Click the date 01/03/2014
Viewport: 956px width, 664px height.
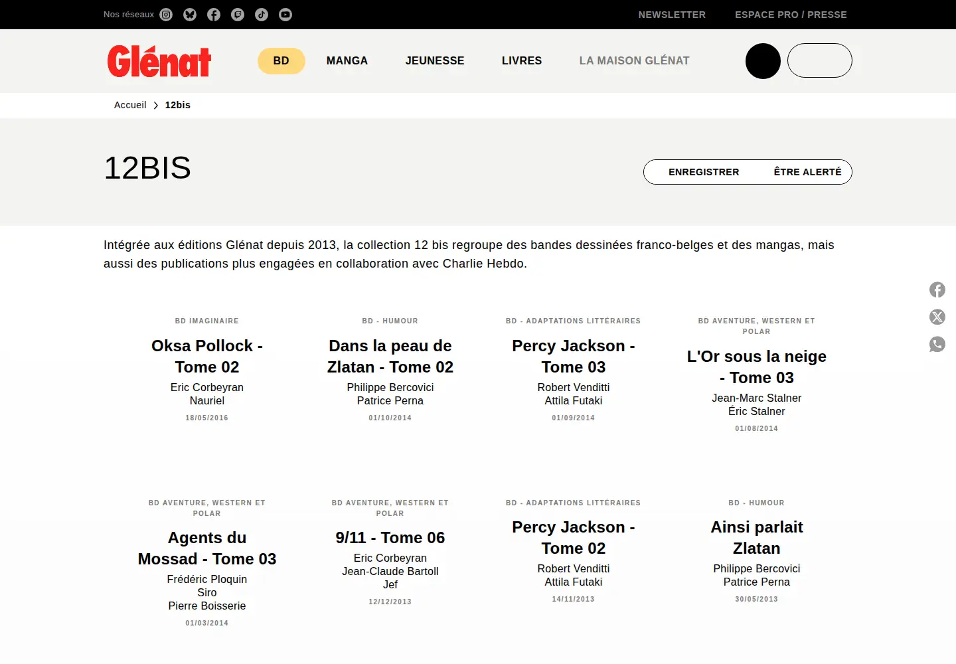pyautogui.click(x=207, y=623)
